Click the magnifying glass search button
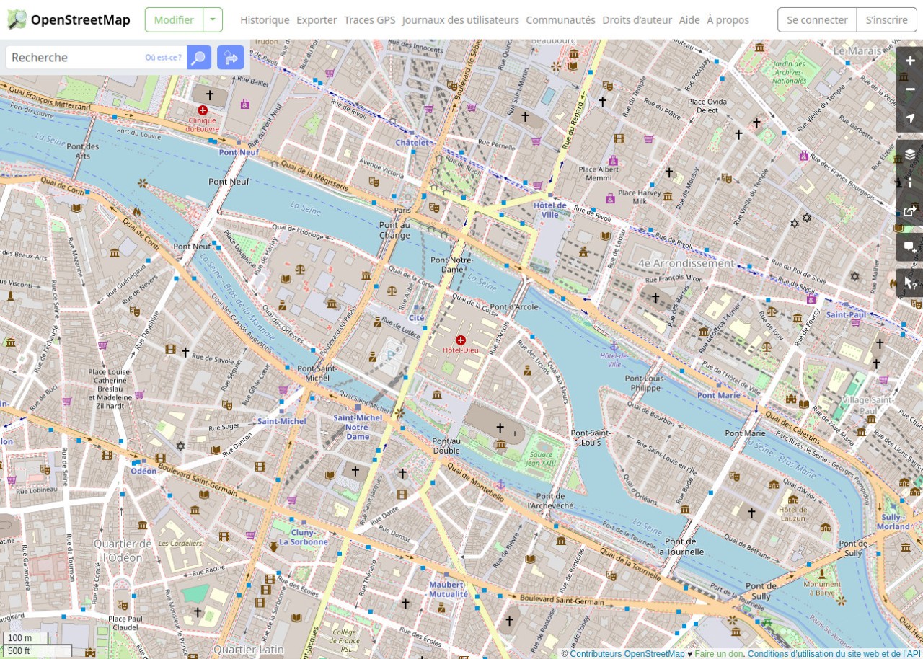 click(199, 57)
